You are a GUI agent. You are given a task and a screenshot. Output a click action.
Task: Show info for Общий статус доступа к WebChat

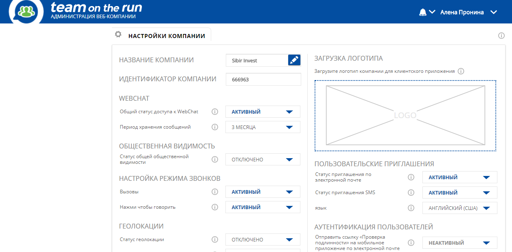[215, 112]
